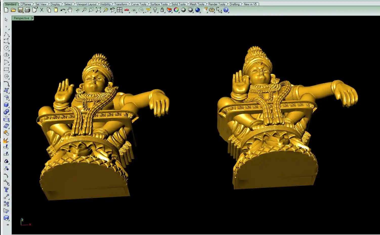
Task: Choose the Box solid tool
Action: click(6, 105)
